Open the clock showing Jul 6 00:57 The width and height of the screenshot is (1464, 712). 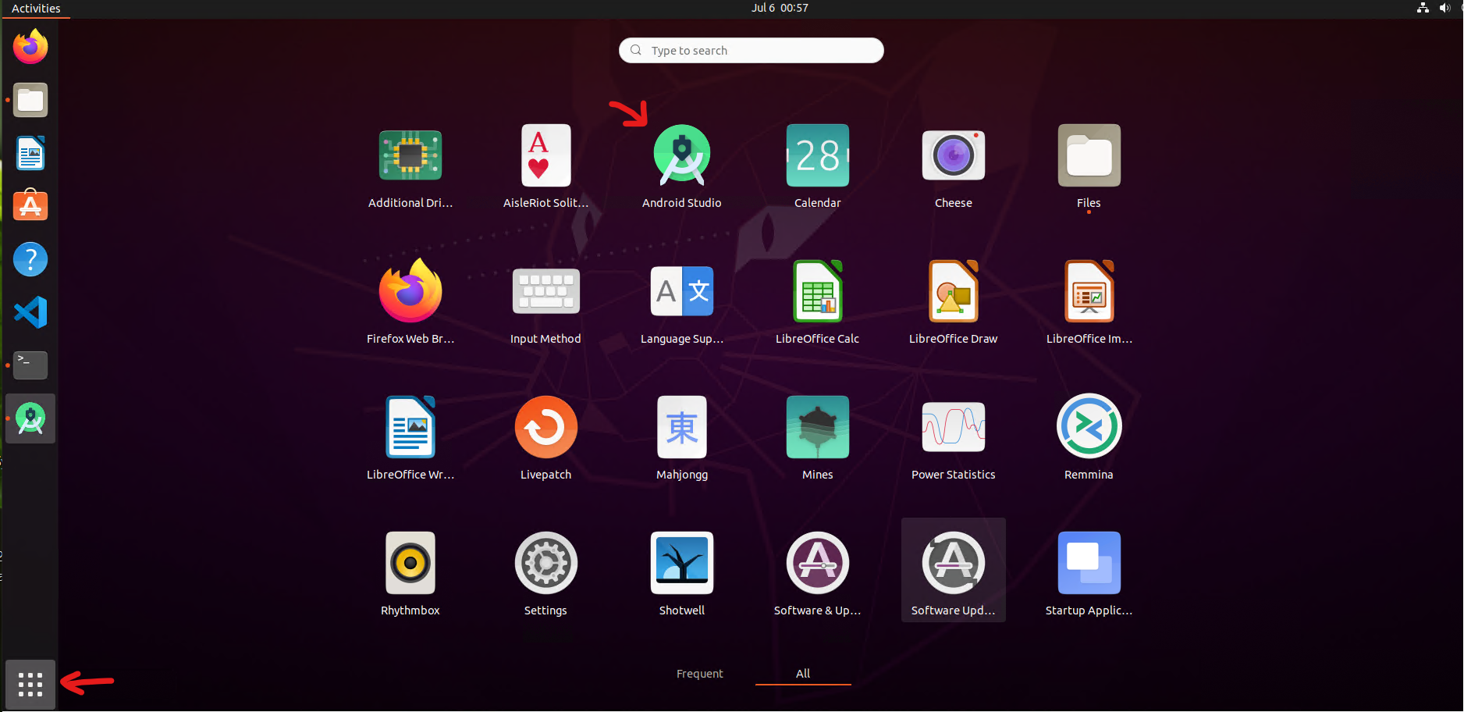point(780,8)
